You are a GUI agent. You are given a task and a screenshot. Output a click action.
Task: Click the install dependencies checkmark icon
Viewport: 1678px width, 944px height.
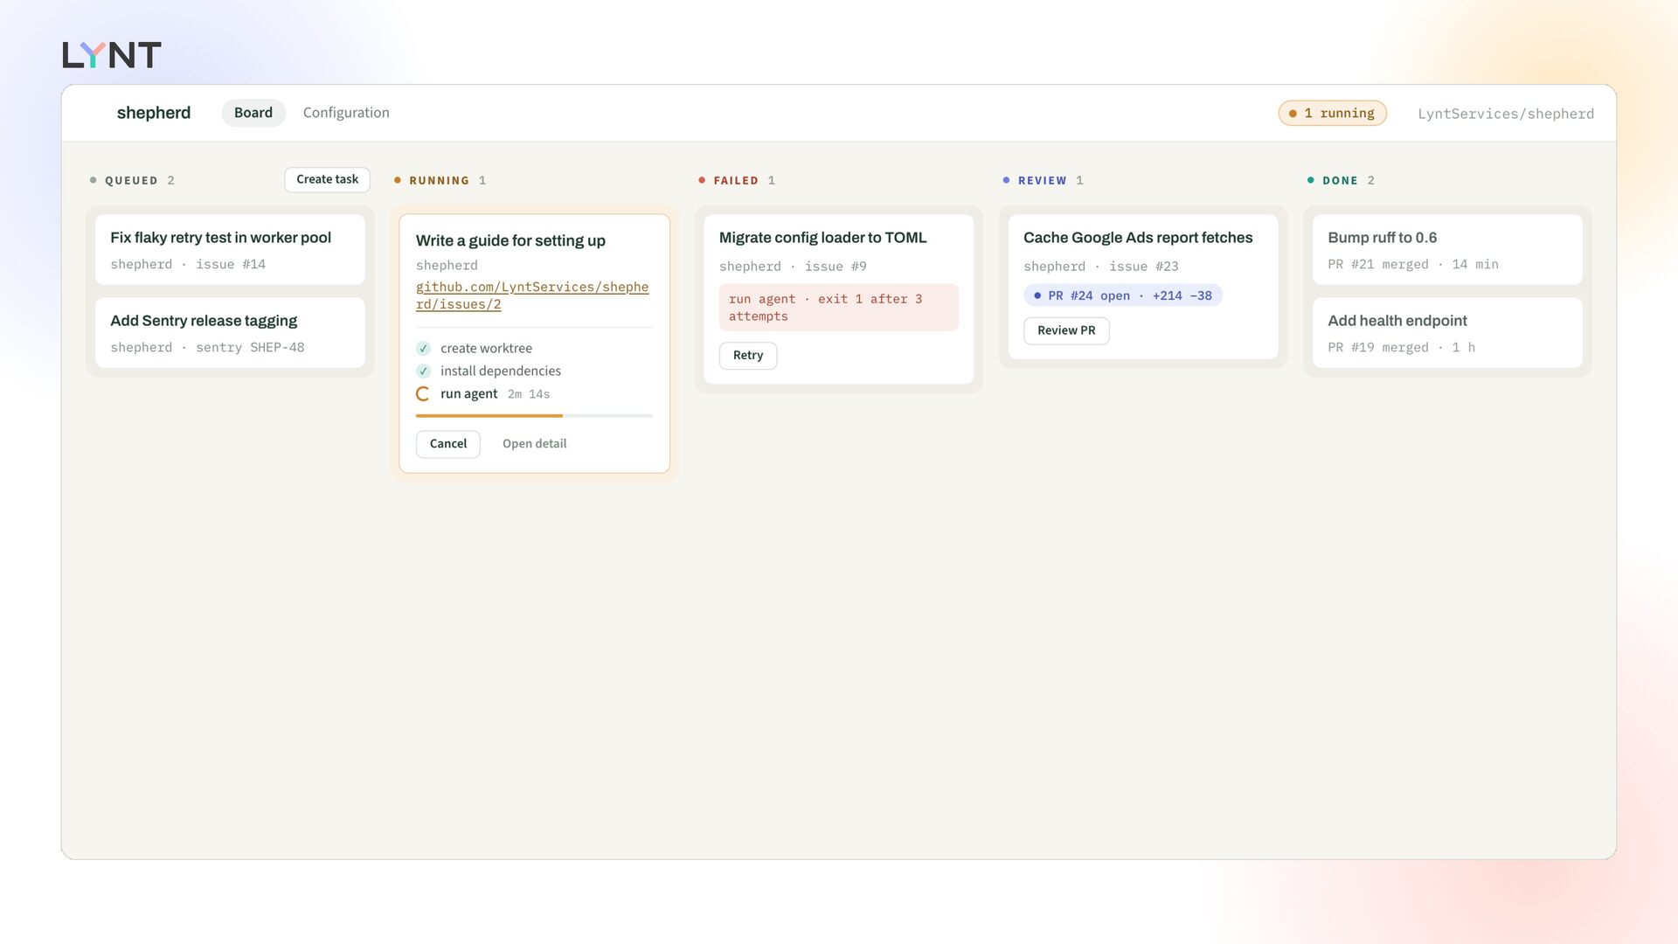click(424, 371)
